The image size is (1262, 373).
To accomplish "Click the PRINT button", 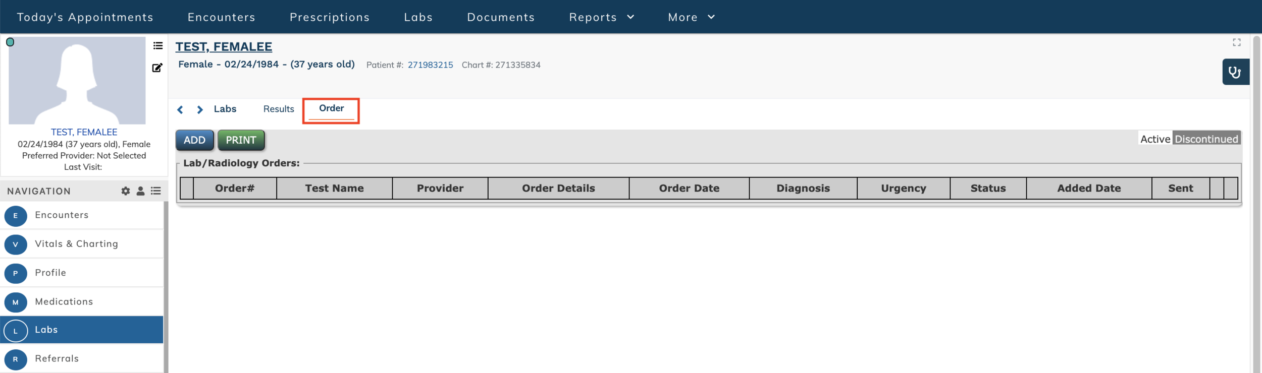I will point(241,140).
